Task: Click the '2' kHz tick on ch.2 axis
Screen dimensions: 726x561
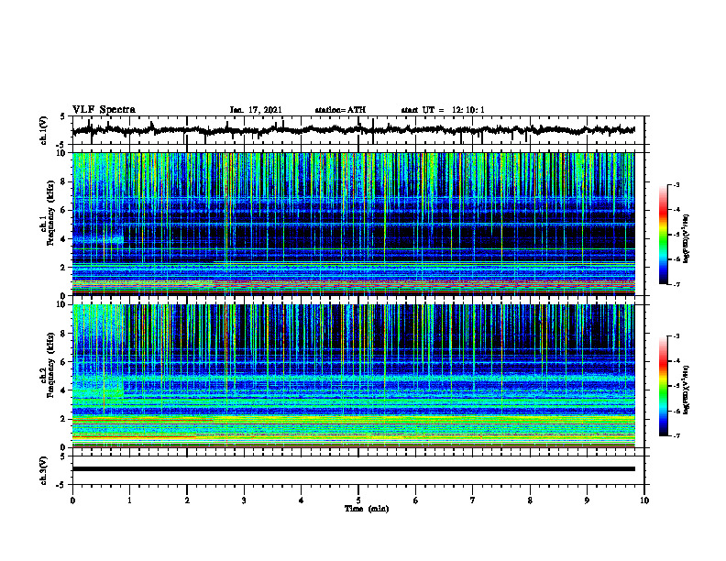Action: 64,419
